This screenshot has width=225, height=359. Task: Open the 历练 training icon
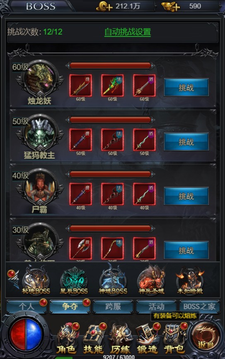120,339
